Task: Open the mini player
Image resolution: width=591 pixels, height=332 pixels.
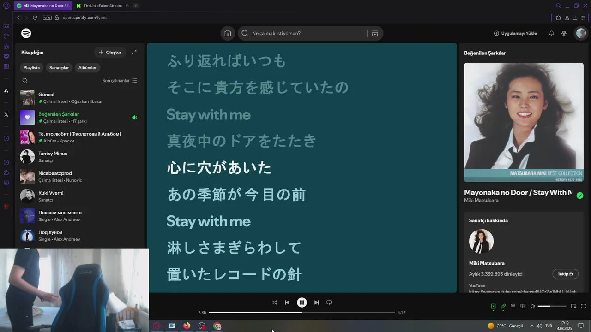Action: [x=574, y=306]
